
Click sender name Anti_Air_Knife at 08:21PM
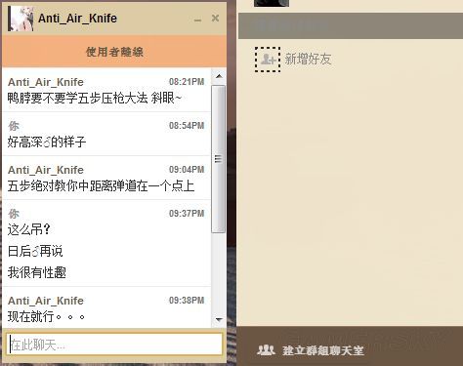coord(46,82)
